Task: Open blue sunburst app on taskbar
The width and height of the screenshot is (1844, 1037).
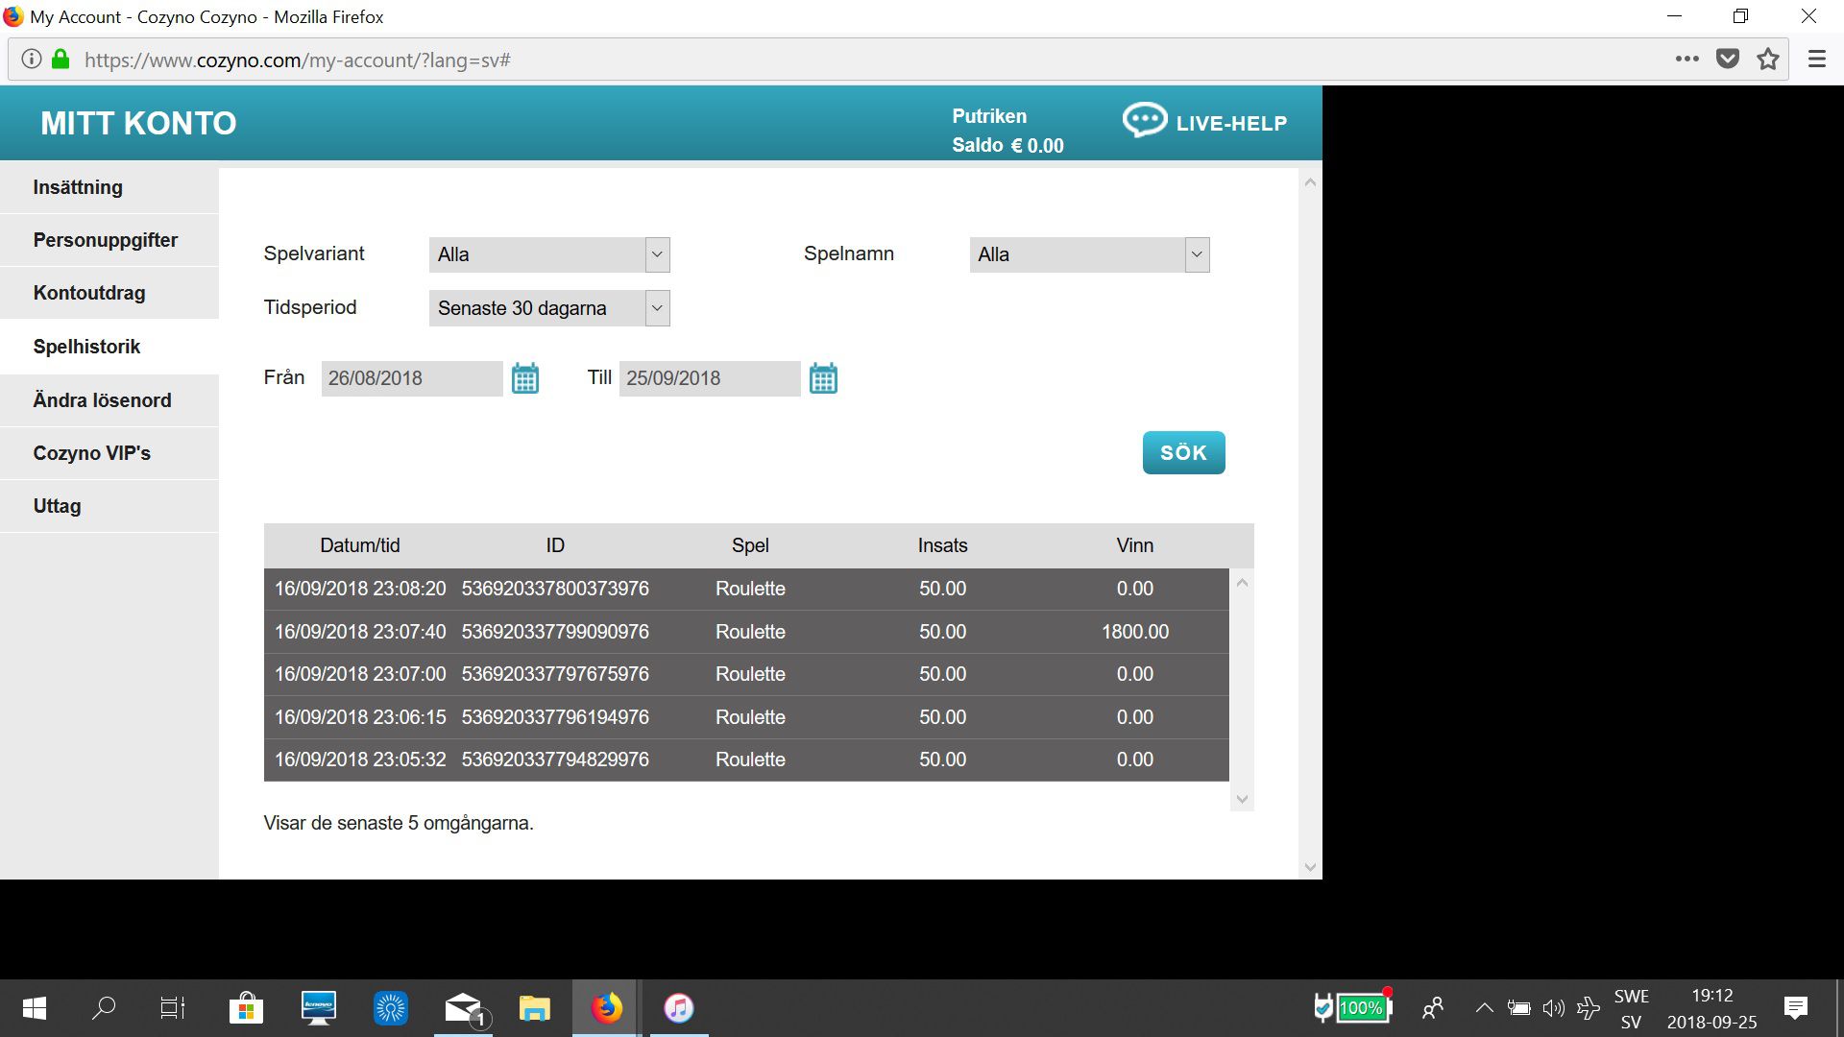Action: [391, 1008]
